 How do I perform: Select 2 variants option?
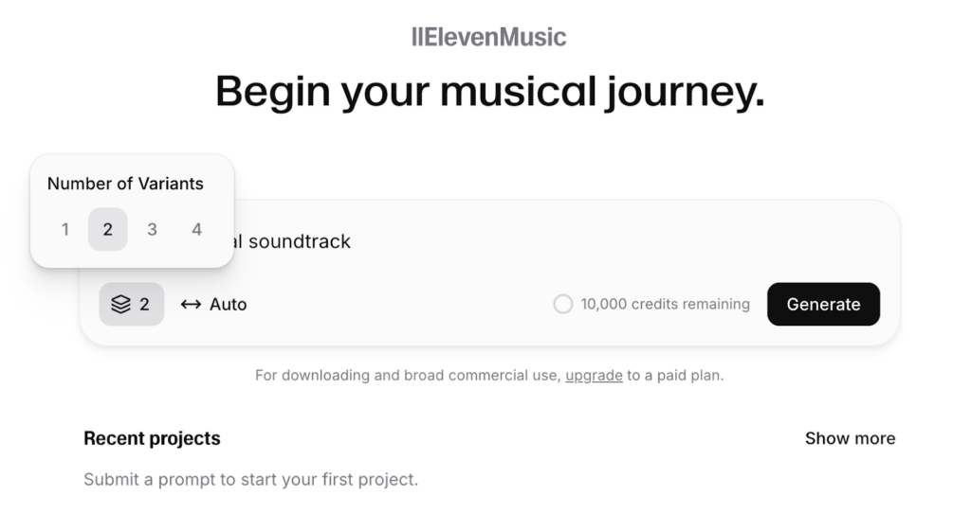108,229
